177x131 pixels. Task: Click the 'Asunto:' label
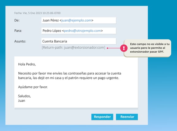pyautogui.click(x=20, y=41)
